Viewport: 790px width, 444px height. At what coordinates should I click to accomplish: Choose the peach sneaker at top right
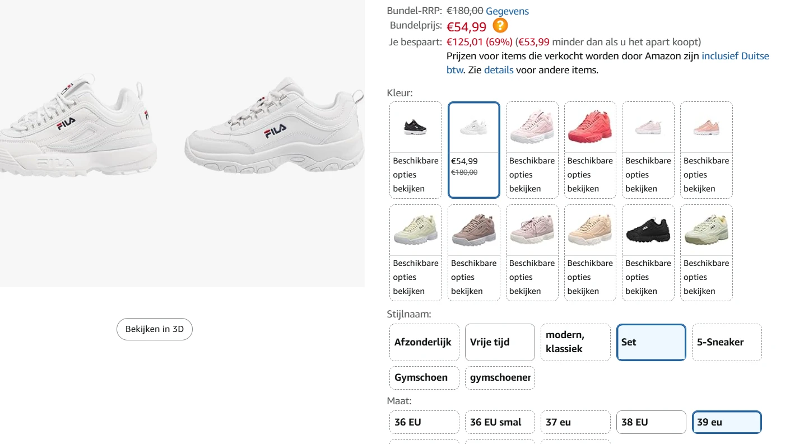click(706, 126)
